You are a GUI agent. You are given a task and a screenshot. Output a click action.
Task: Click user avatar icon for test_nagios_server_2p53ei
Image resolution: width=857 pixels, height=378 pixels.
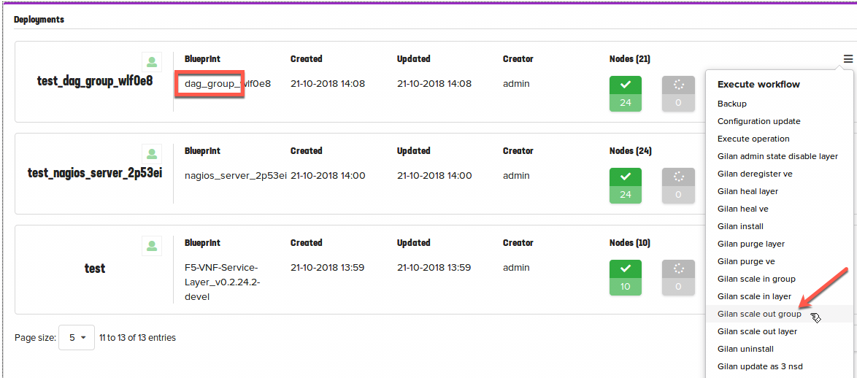pos(152,154)
